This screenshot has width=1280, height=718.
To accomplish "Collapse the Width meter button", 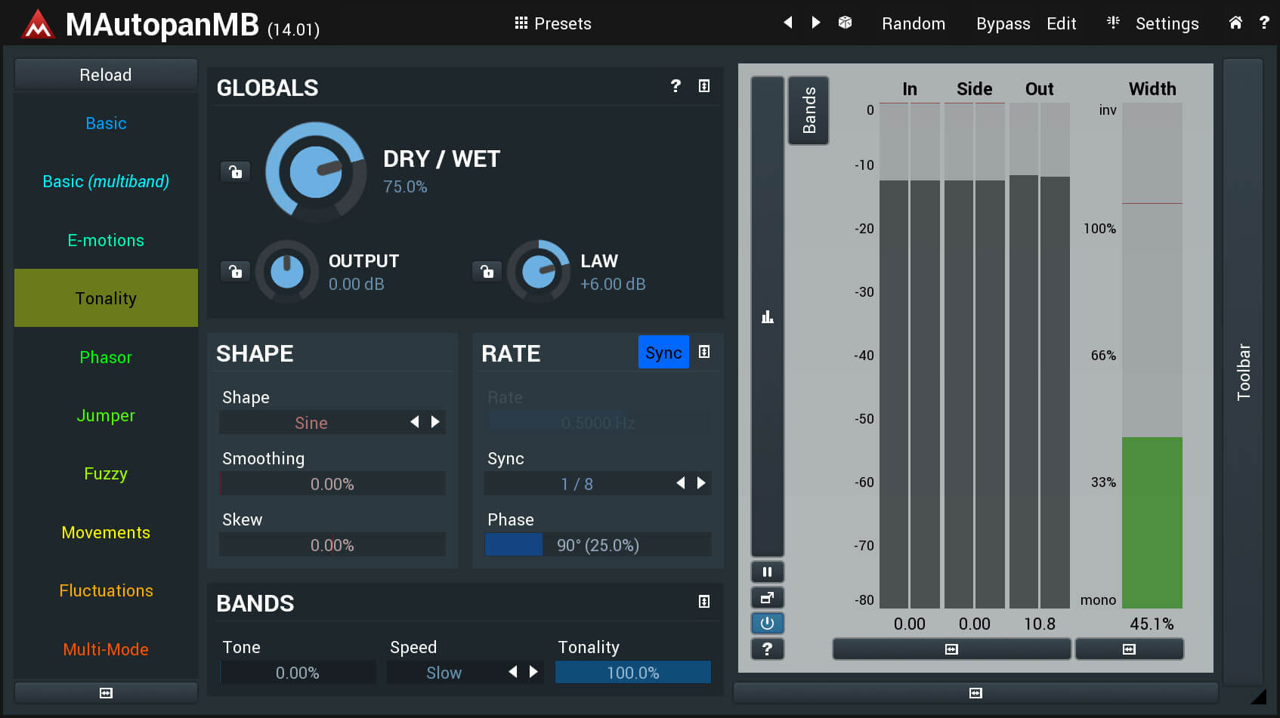I will (x=1130, y=649).
